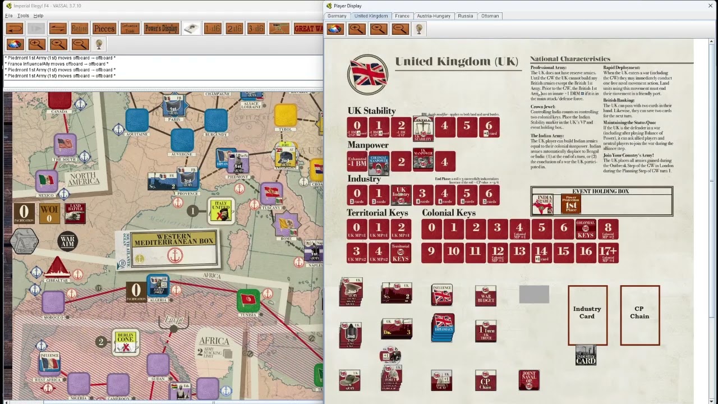718x404 pixels.
Task: Switch to the Russia tab
Action: click(x=465, y=16)
